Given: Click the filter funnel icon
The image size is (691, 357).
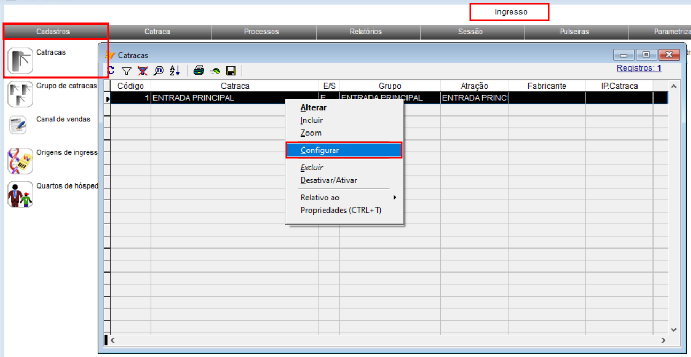Looking at the screenshot, I should [126, 71].
